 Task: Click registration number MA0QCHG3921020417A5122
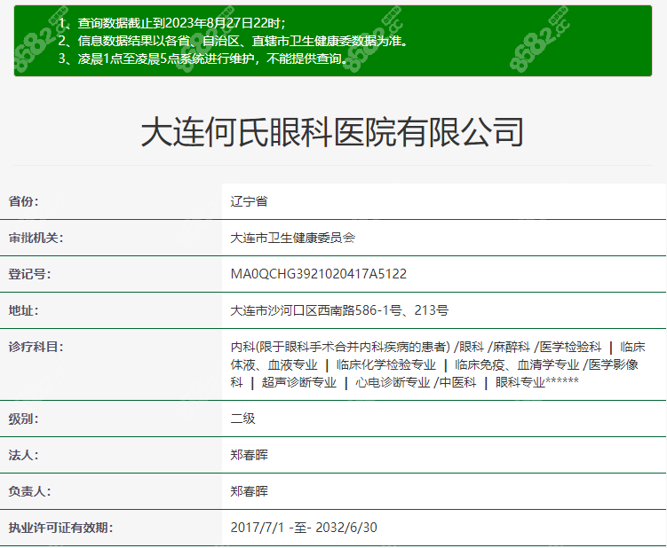tap(319, 274)
